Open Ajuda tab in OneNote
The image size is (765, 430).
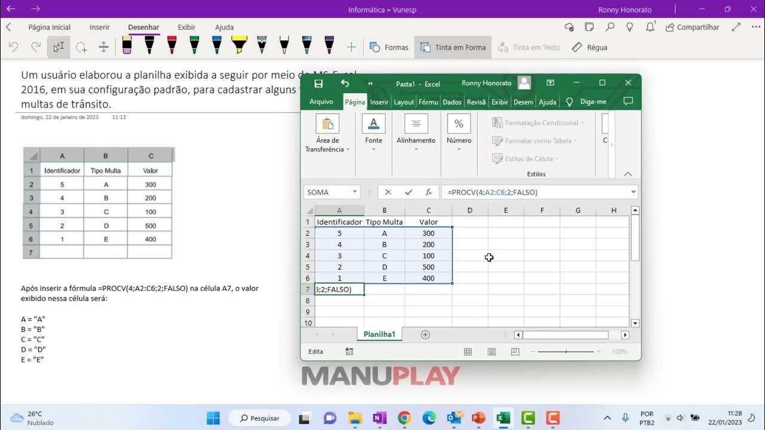[x=224, y=27]
